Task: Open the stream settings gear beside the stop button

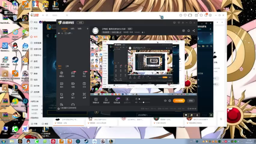Action: point(170,101)
